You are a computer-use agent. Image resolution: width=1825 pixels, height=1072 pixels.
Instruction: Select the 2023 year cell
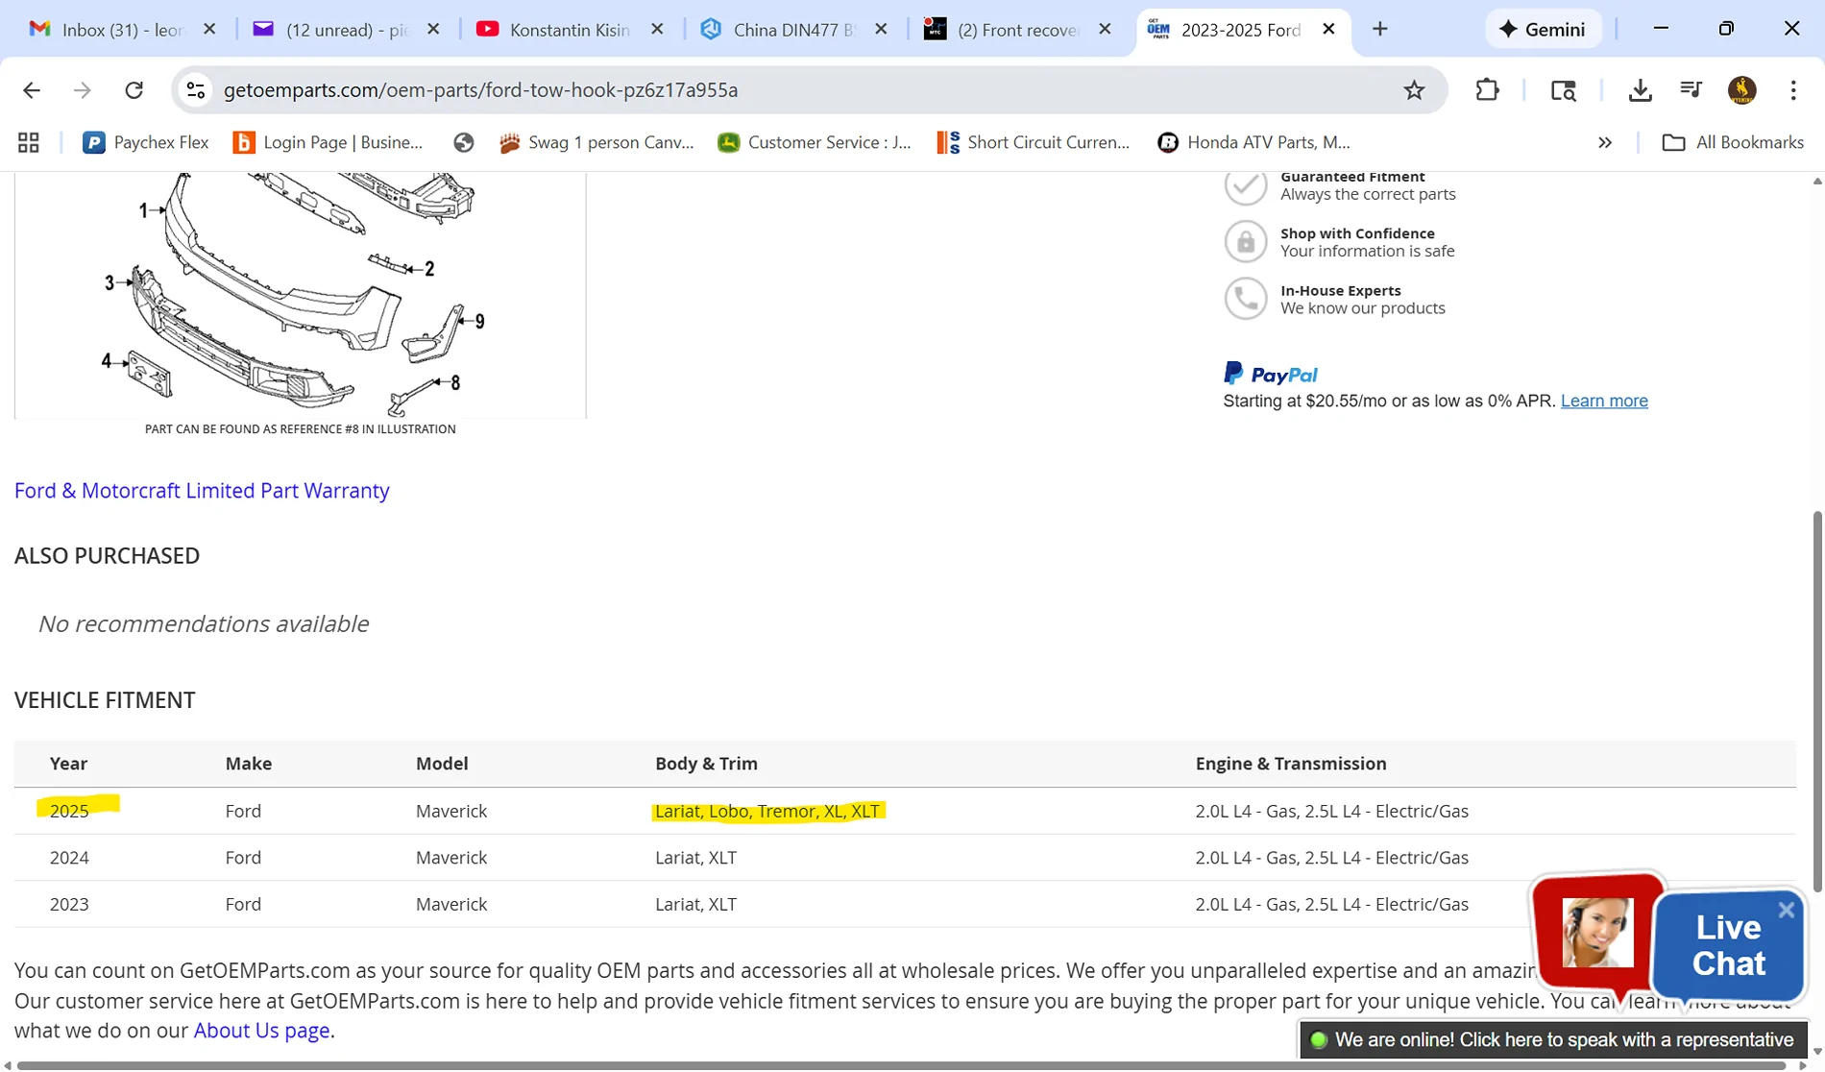69,905
